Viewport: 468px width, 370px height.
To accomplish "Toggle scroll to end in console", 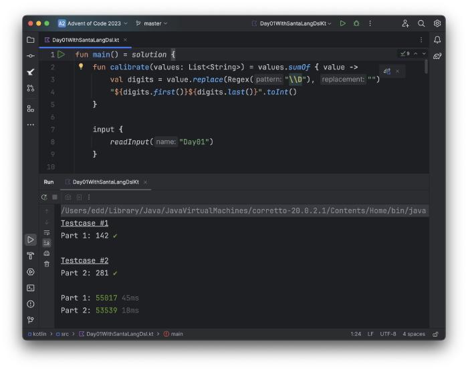I will point(47,243).
